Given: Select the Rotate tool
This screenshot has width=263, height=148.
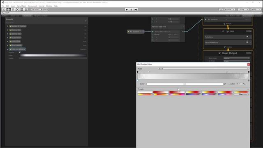Looking at the screenshot, I should tap(13, 9).
